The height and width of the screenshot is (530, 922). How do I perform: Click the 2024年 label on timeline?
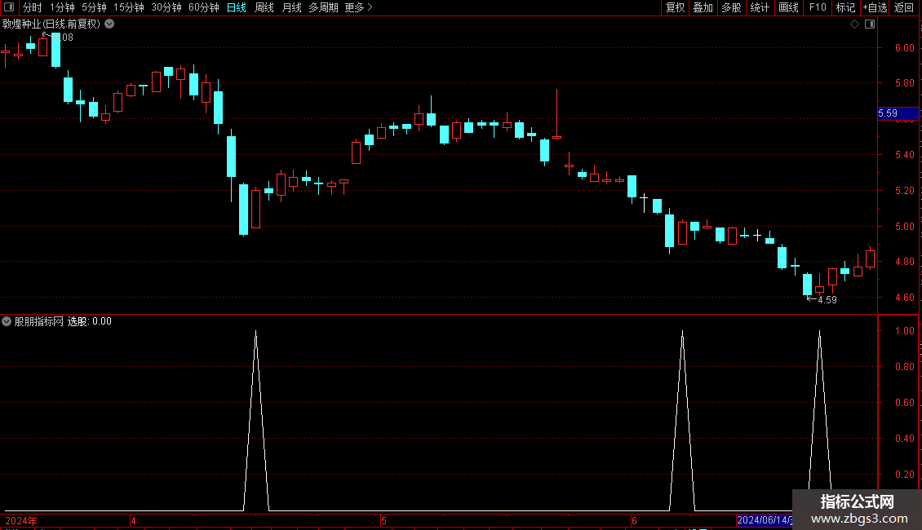(21, 520)
